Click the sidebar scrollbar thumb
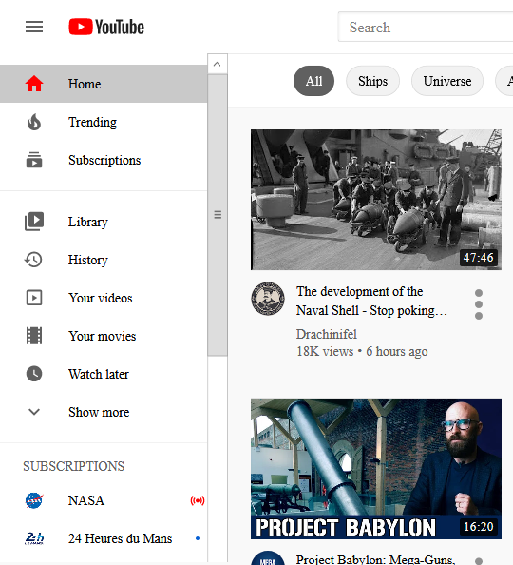Screen dimensions: 513x565 tap(218, 215)
